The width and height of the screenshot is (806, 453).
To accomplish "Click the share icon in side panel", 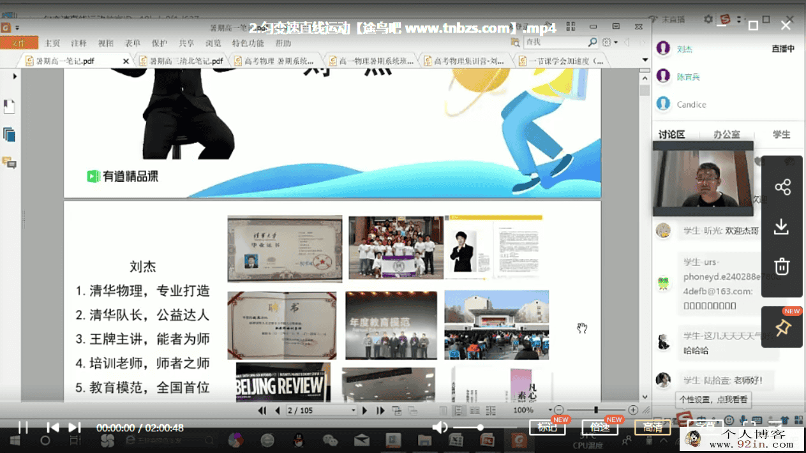I will [782, 187].
